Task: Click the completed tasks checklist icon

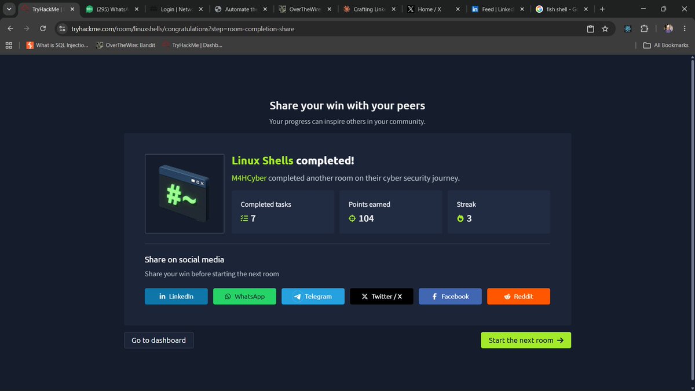Action: (244, 218)
